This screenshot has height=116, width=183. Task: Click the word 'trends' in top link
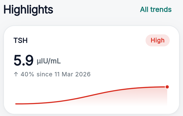tap(161, 9)
